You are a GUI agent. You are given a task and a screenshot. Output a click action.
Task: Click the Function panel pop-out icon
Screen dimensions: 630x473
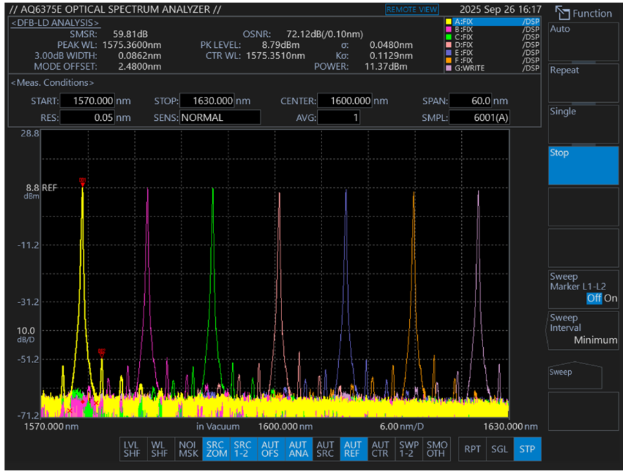562,13
